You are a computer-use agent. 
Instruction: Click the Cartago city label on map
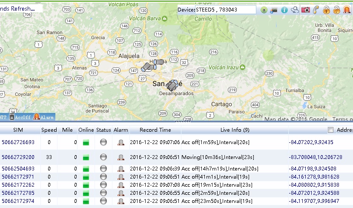(221, 104)
